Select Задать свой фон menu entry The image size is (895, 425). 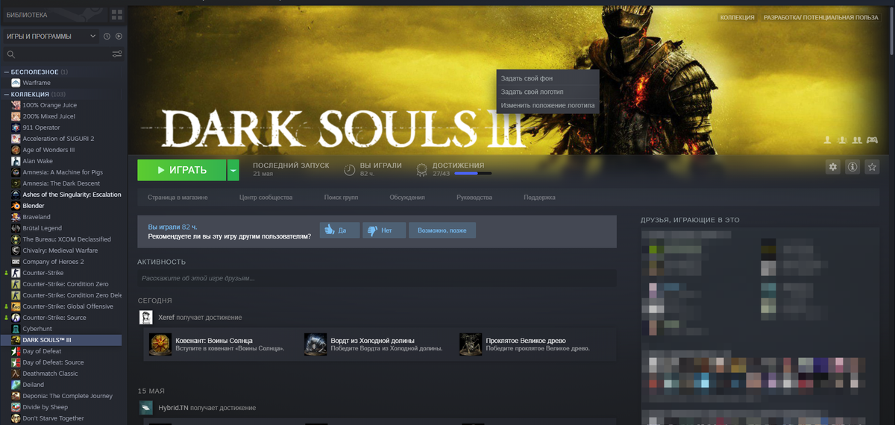[547, 78]
